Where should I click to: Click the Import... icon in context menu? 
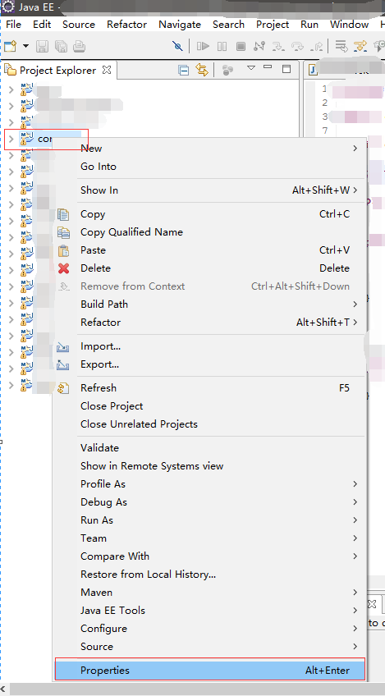(63, 346)
